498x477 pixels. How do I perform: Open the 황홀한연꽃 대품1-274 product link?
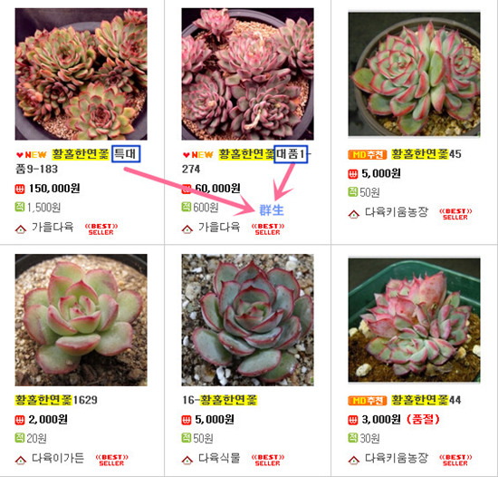246,161
